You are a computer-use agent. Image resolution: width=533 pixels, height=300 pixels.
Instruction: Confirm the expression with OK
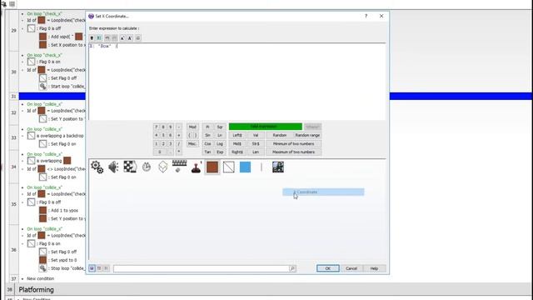tap(327, 268)
